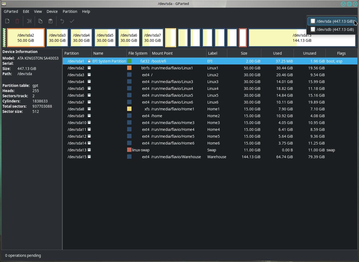Open the View menu

coord(38,11)
